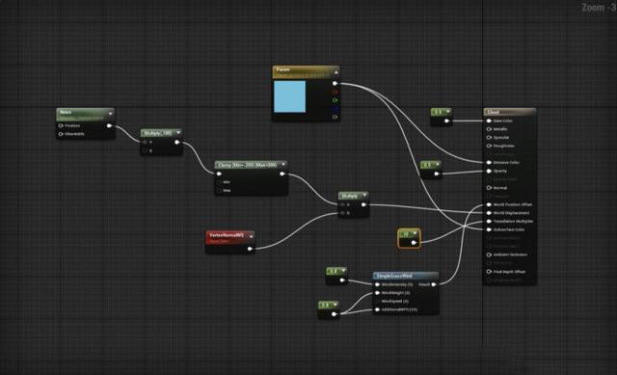Click the Clamp node's Min pin
Viewport: 617px width, 375px height.
click(x=219, y=182)
